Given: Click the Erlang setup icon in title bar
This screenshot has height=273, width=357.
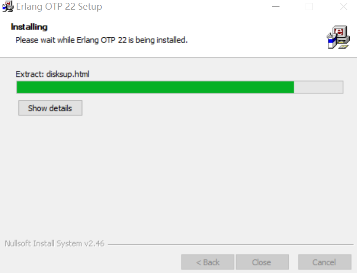Looking at the screenshot, I should (8, 6).
